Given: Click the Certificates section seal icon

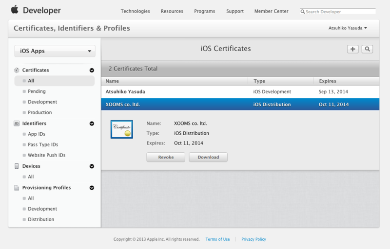Looking at the screenshot, I should 17,70.
